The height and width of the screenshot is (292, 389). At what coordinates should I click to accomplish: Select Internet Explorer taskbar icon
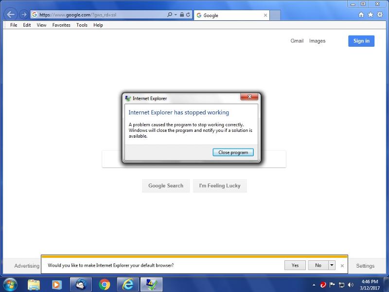(x=128, y=285)
